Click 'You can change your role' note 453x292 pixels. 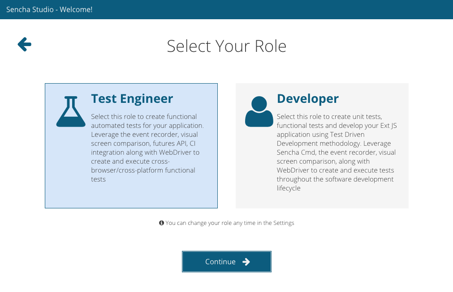click(x=230, y=223)
